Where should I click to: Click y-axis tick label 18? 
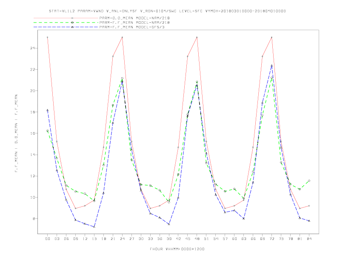pyautogui.click(x=33, y=112)
